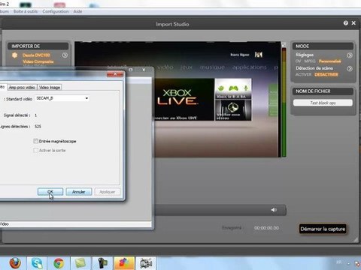Open Firefox from the taskbar
The image size is (361, 270).
click(x=15, y=263)
